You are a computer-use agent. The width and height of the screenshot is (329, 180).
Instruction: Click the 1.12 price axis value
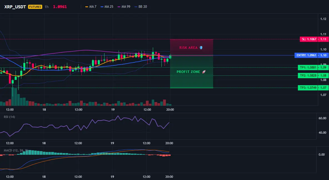[323, 19]
